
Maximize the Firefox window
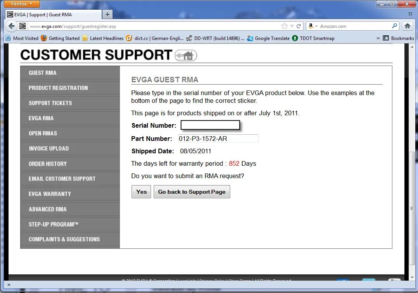(392, 4)
